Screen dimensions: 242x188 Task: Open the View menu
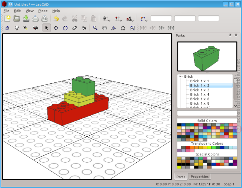[30, 11]
